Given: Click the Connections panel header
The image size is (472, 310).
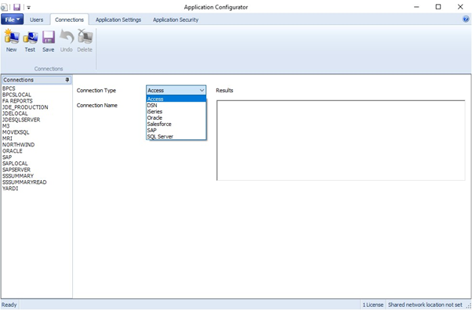Looking at the screenshot, I should point(36,80).
